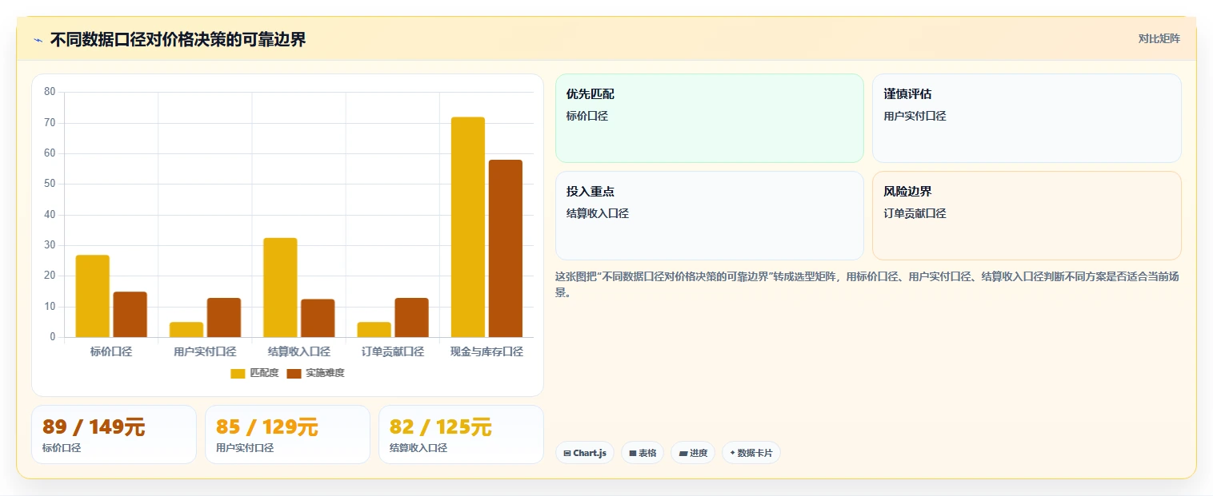Click the panel title 不同数据口径对价格决策的可靠边界
The width and height of the screenshot is (1213, 496).
click(178, 39)
